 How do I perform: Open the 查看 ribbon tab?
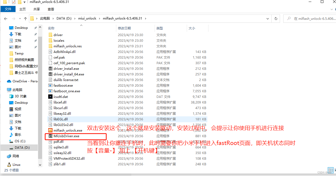click(51, 9)
